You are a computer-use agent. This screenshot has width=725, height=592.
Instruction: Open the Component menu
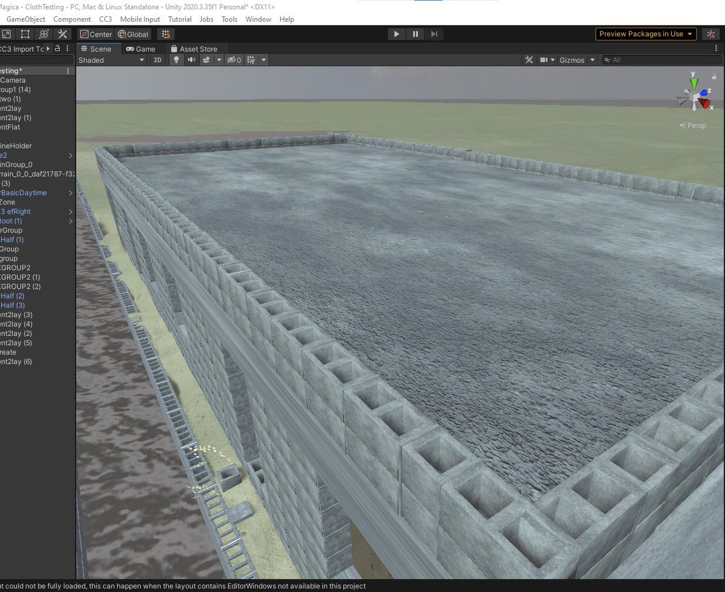(x=72, y=19)
